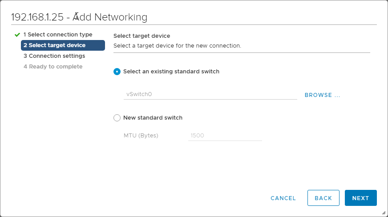Click the dialog resize grip in the corner

pos(383,213)
